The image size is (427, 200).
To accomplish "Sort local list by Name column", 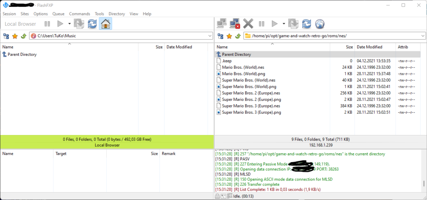I will tap(69, 47).
